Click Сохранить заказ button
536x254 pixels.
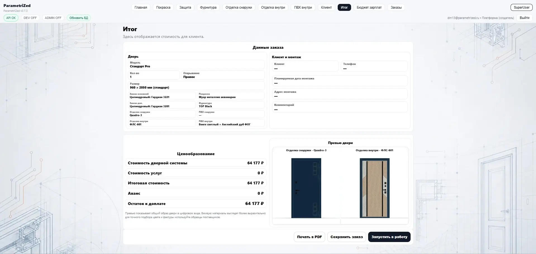click(346, 237)
